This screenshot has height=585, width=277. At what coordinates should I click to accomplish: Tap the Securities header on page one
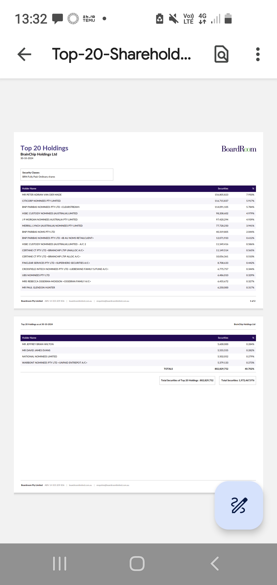(223, 189)
